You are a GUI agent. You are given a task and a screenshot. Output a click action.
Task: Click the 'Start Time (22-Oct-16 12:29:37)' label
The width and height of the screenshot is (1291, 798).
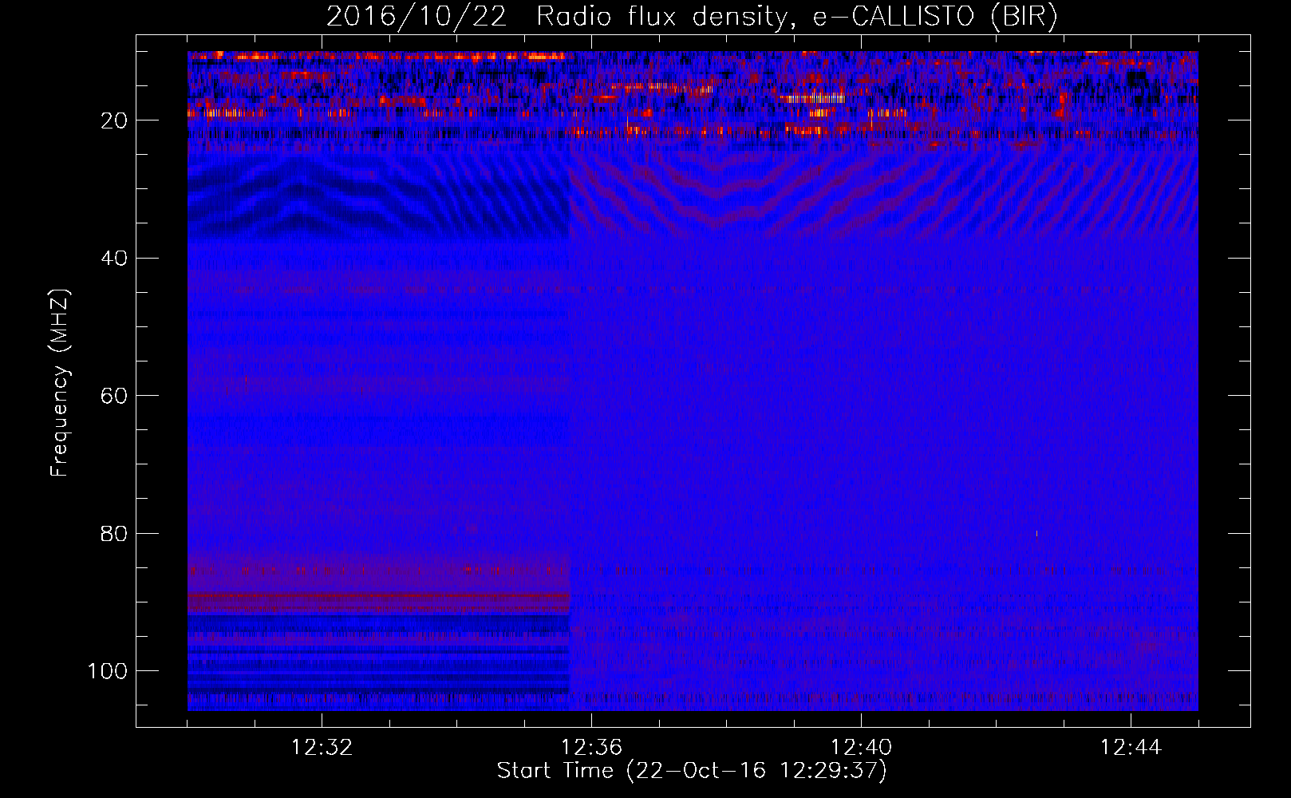click(x=692, y=771)
